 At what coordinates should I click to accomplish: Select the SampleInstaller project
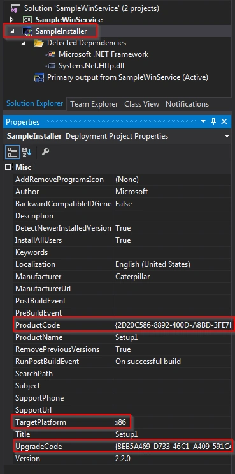61,31
